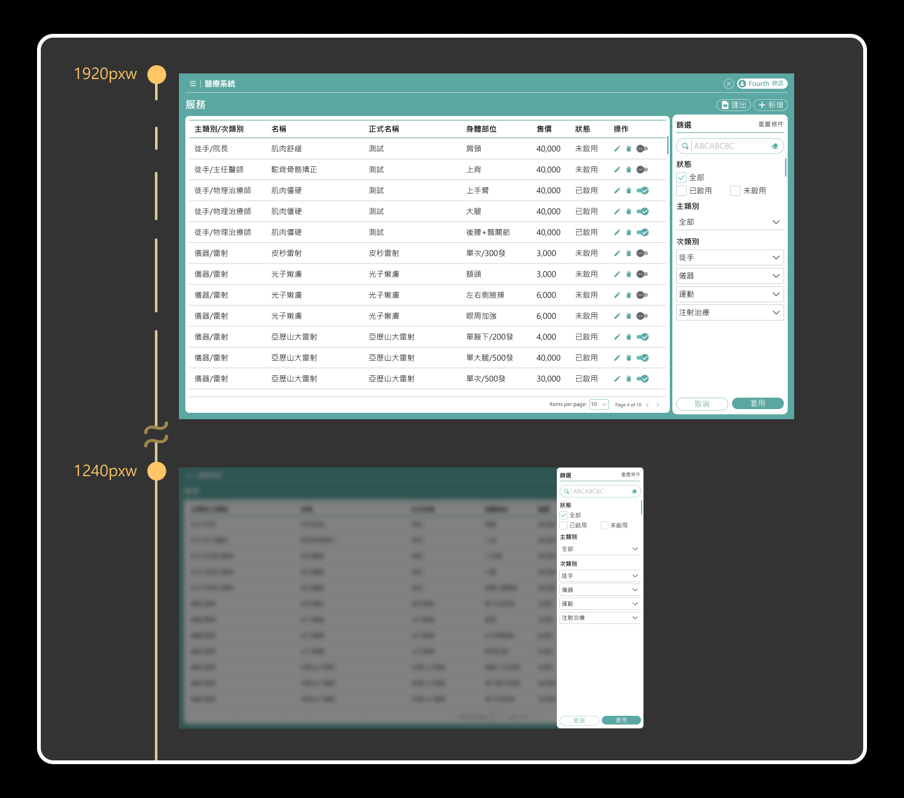
Task: Click the eraser icon in the top filter search box
Action: [x=775, y=146]
